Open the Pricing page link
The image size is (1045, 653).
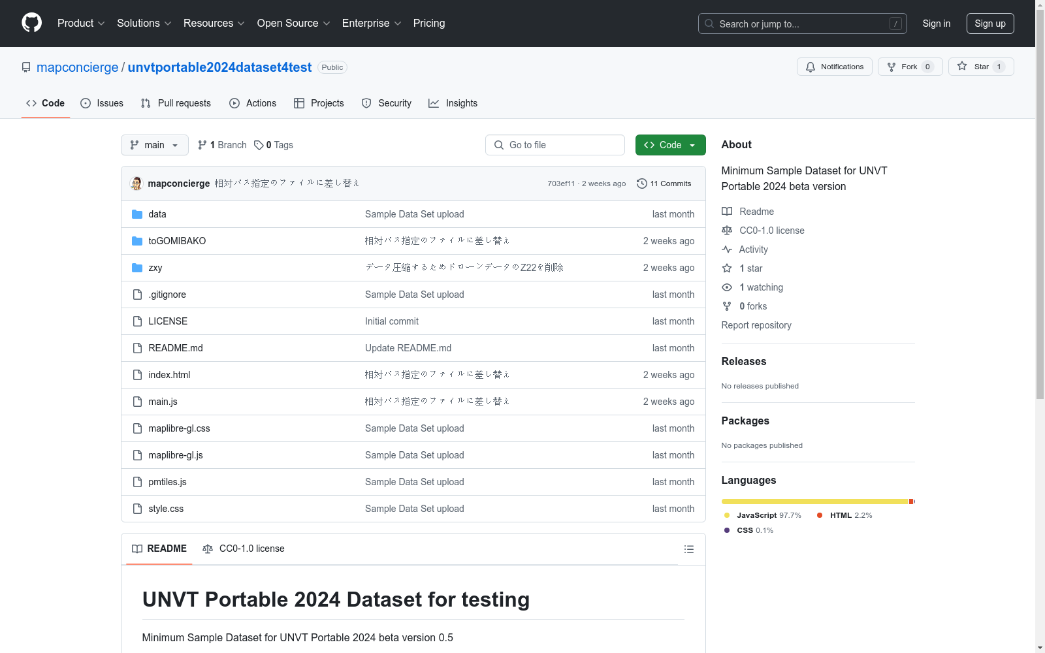click(x=429, y=24)
